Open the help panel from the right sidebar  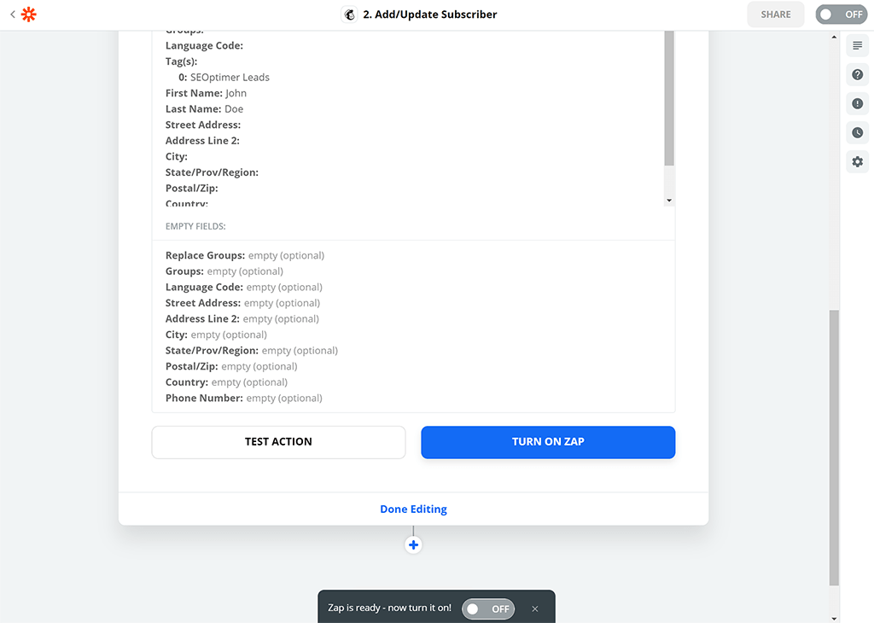[x=857, y=74]
